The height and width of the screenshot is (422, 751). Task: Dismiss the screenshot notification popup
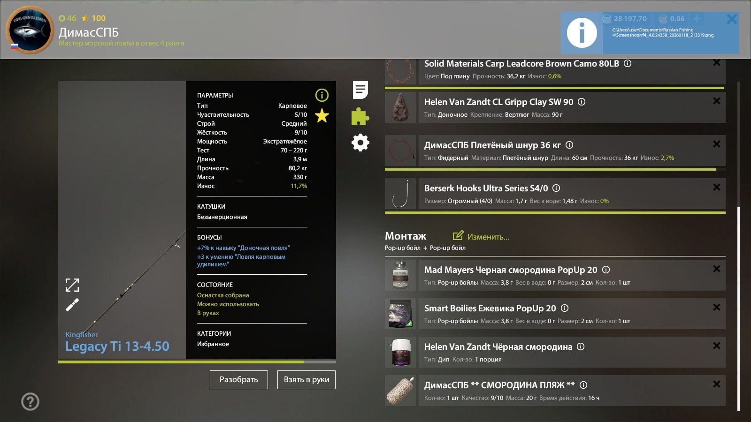pyautogui.click(x=731, y=19)
